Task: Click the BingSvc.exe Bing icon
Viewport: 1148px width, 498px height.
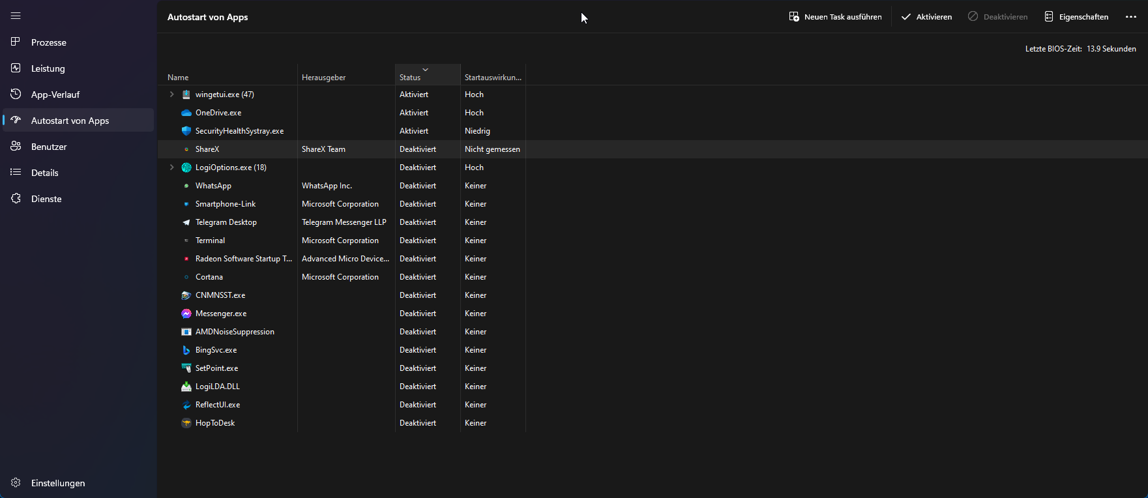Action: pyautogui.click(x=186, y=350)
